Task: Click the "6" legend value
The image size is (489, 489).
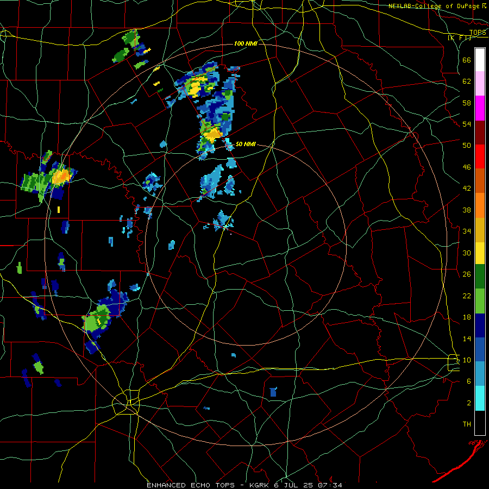Action: [x=469, y=381]
